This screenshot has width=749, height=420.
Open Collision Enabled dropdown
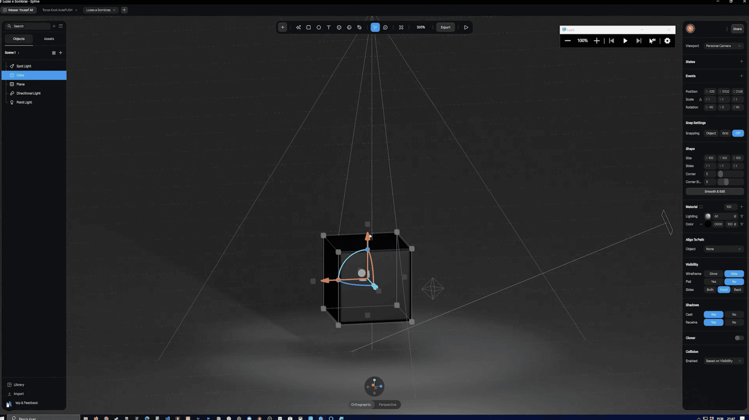(723, 361)
